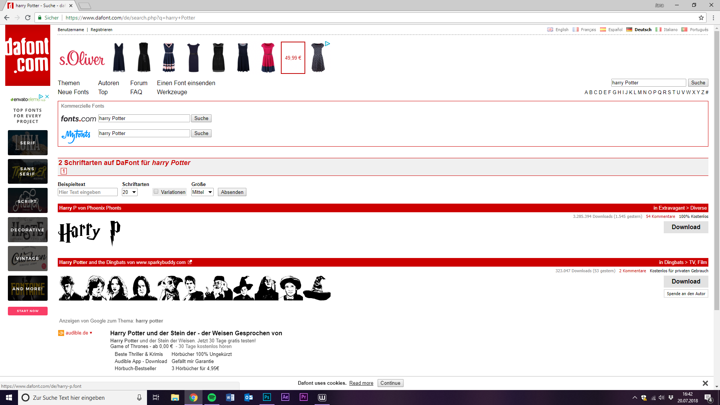Click the dafont.com logo
The height and width of the screenshot is (405, 720).
tap(28, 55)
